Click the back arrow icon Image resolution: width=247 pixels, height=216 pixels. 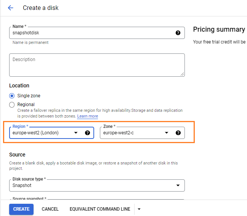[x=10, y=8]
